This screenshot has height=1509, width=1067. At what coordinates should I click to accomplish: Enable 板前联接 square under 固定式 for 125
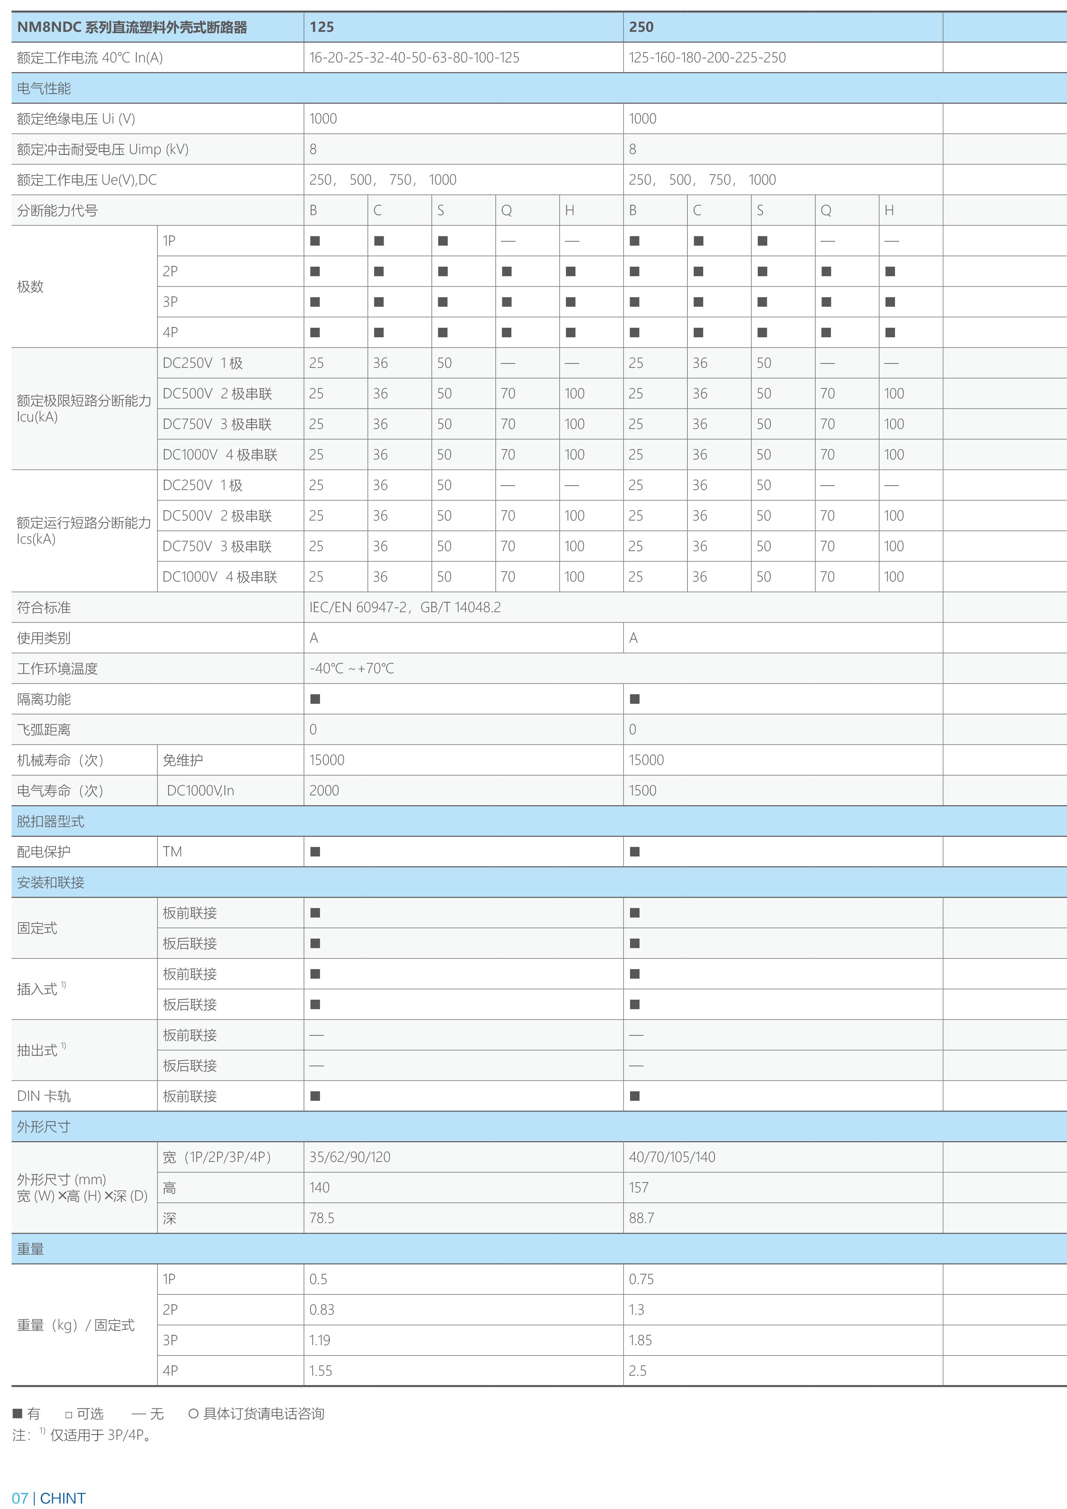click(x=316, y=913)
